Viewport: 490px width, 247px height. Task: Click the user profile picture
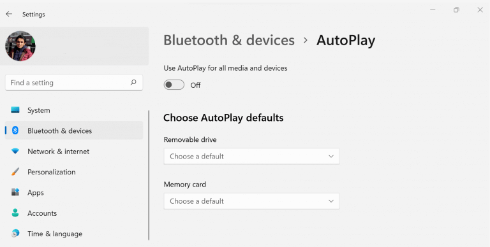20,46
